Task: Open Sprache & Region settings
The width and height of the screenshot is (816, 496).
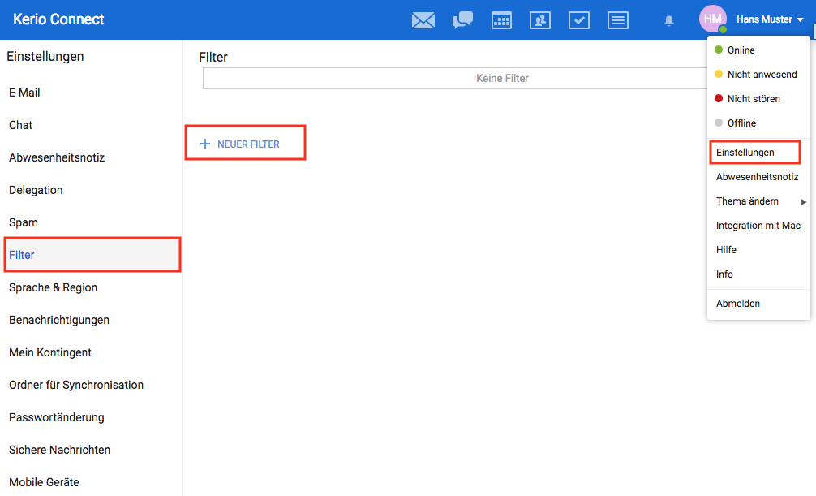Action: [x=53, y=287]
